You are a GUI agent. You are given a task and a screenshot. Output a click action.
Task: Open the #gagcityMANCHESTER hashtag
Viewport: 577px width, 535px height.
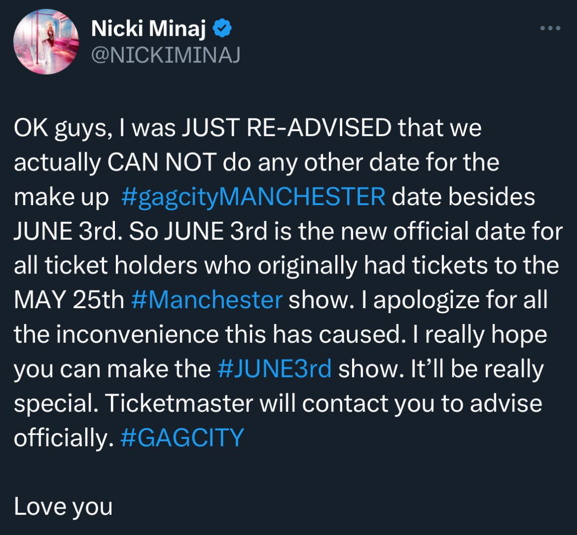pos(253,197)
